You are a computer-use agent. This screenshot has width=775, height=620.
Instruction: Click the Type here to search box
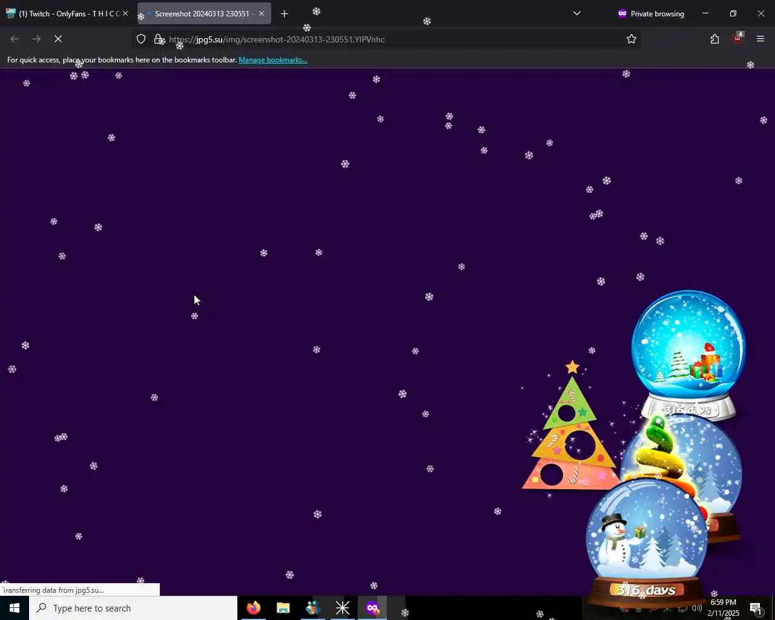(x=133, y=608)
